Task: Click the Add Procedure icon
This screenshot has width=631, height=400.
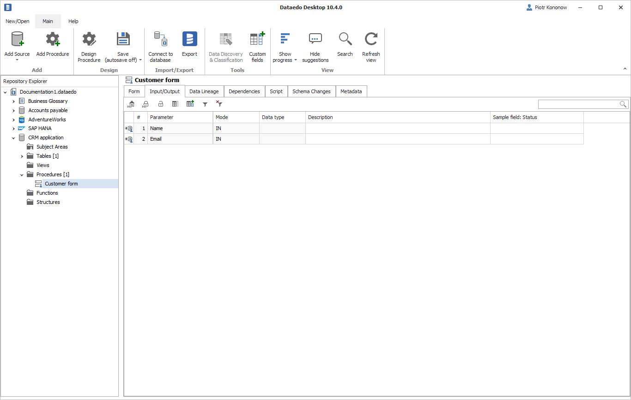Action: (x=53, y=40)
